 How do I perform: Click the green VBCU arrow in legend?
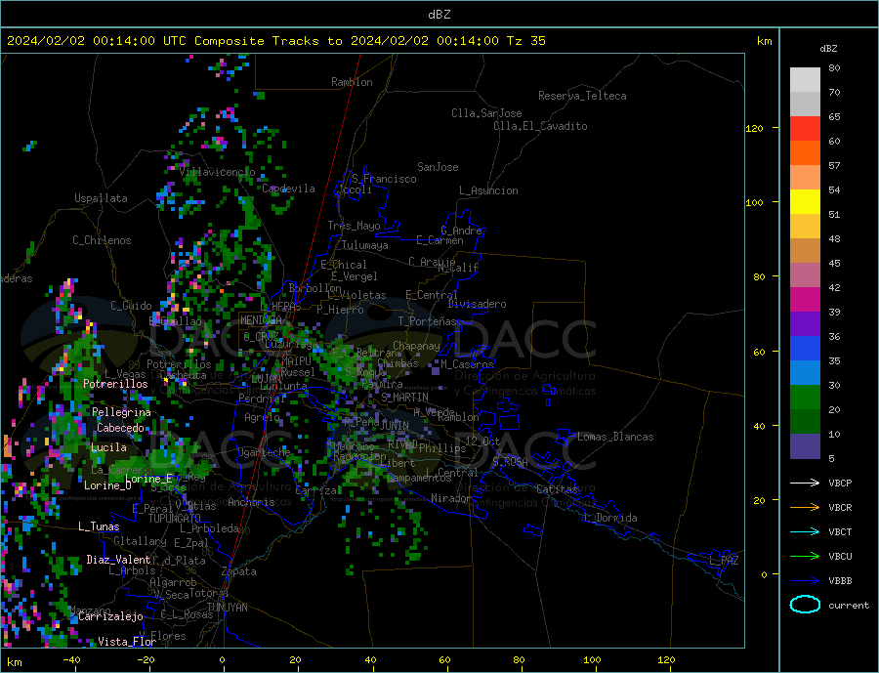point(805,557)
